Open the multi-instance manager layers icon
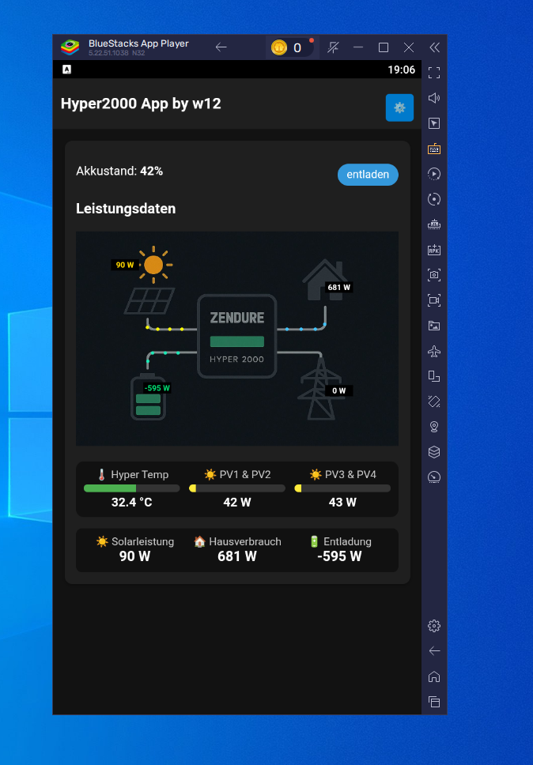 (x=433, y=452)
